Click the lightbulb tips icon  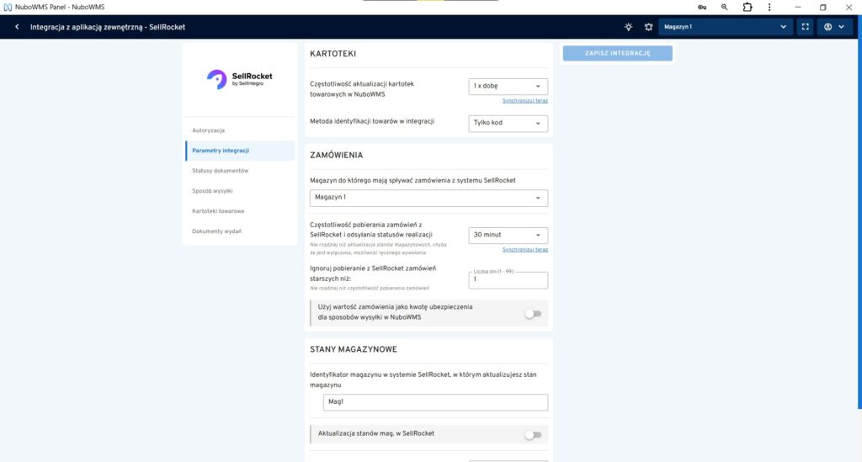(628, 27)
